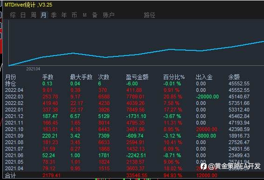The width and height of the screenshot is (264, 180).
Task: Switch to the 季 quarterly tab
Action: pos(54,15)
